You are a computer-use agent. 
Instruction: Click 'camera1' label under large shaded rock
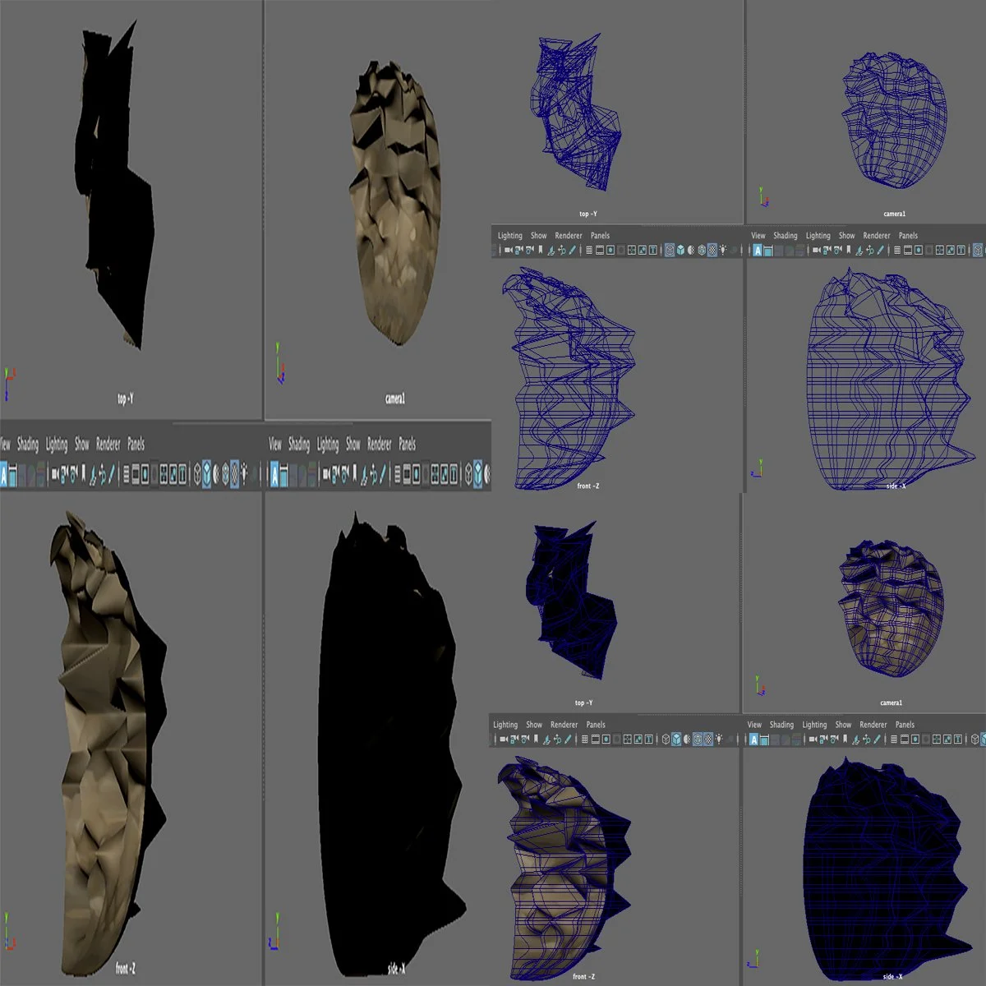point(395,399)
